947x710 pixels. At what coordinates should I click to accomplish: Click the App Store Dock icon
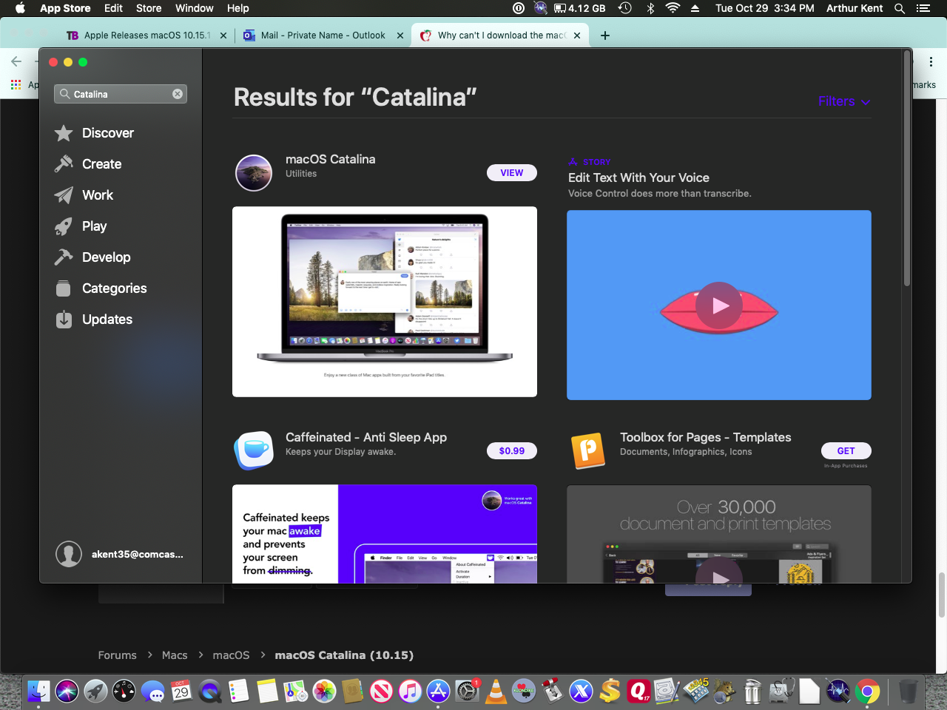point(438,692)
